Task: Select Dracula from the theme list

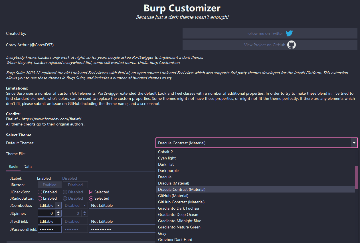Action: tap(165, 177)
